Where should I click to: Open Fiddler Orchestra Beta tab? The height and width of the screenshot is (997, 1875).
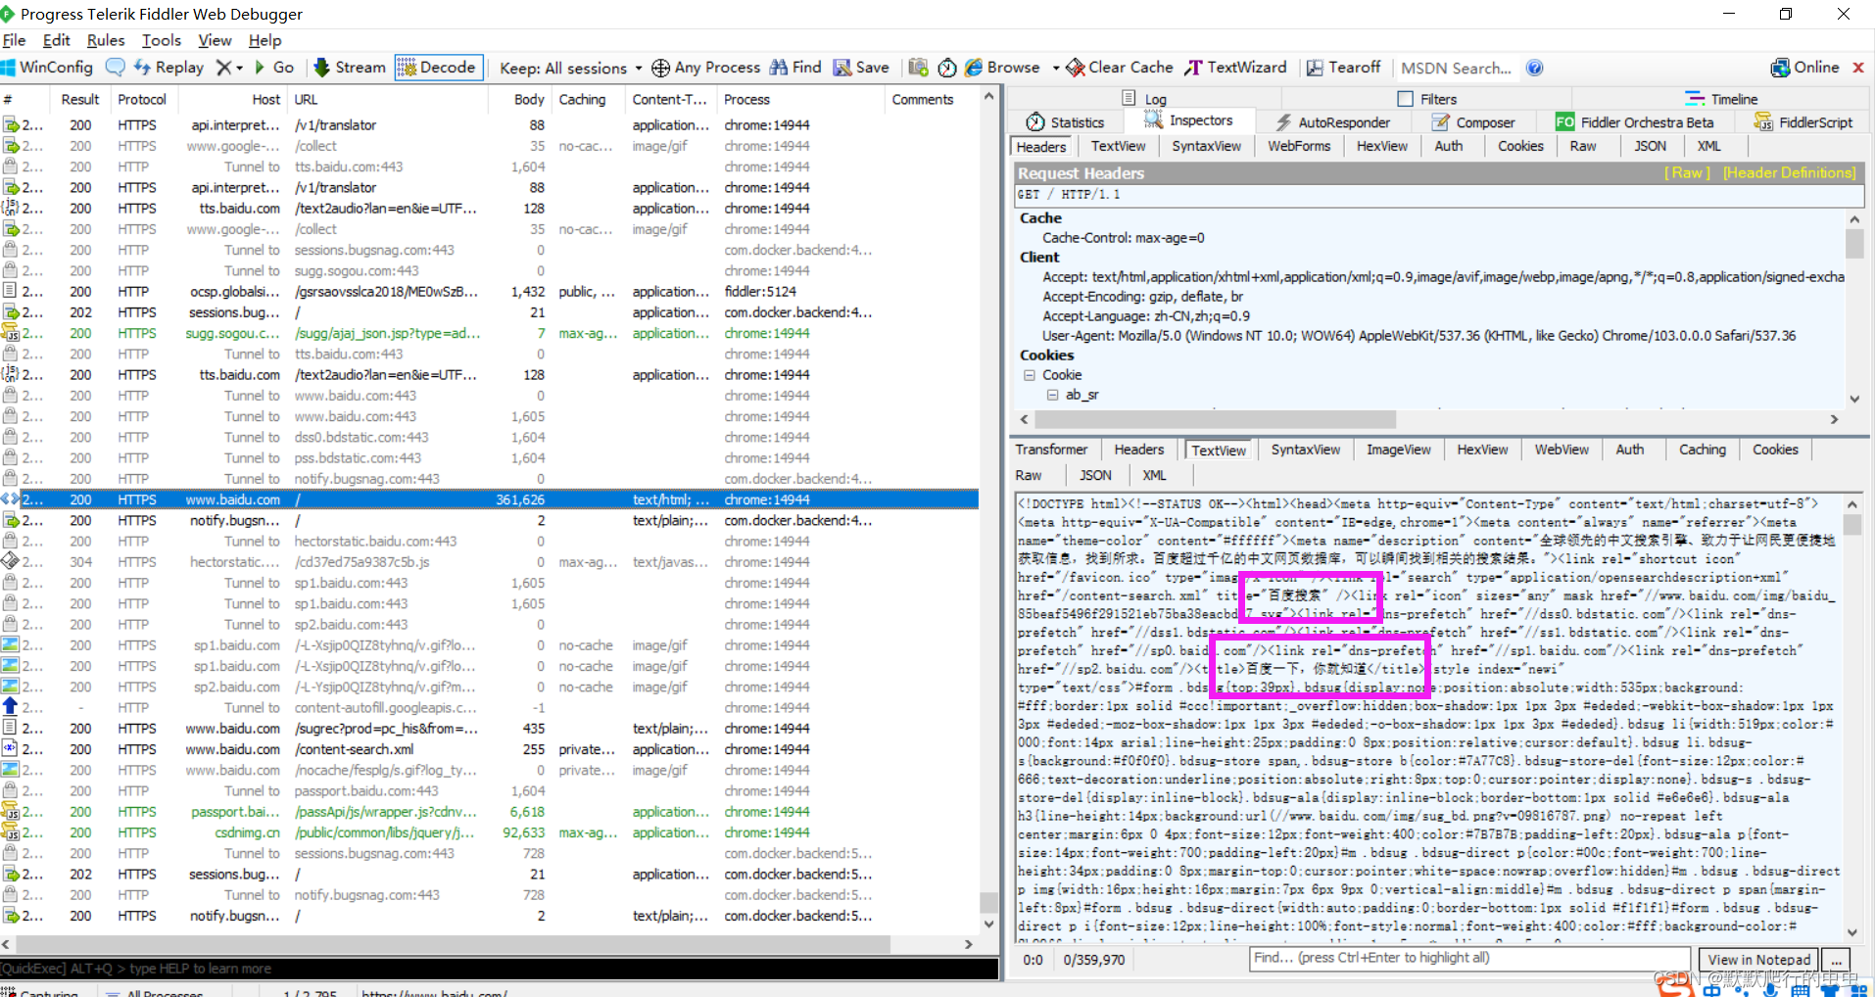tap(1635, 122)
